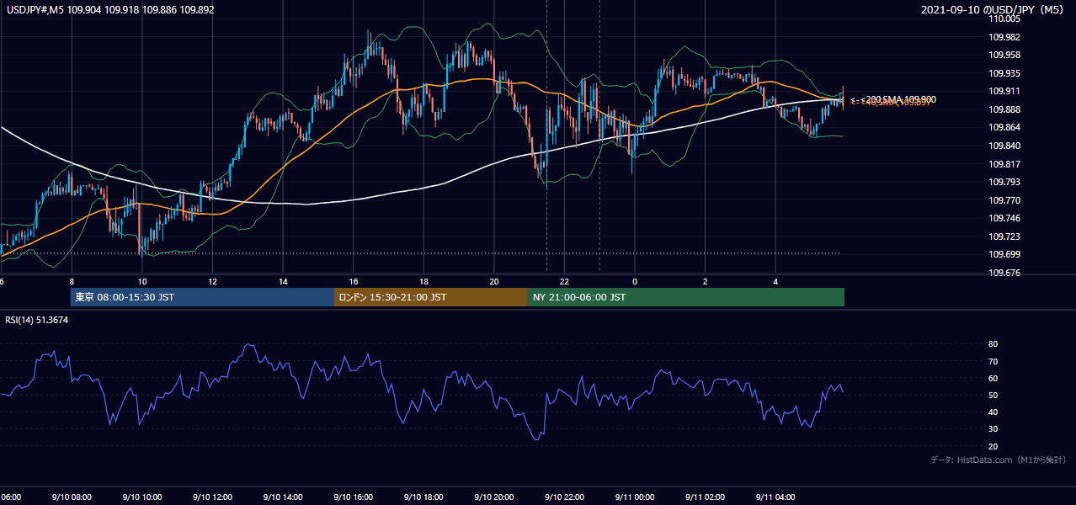This screenshot has width=1076, height=505.
Task: Click the 109.817 price axis label
Action: (1004, 164)
